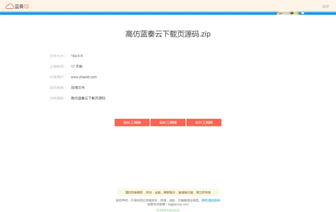The image size is (336, 212).
Task: Click the file size value 184.8 K
Action: (77, 56)
